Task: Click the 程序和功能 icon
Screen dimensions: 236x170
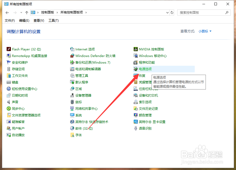Action: 136,62
